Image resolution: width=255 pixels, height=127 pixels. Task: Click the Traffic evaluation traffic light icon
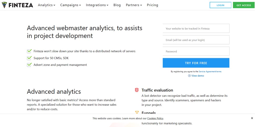point(137,90)
